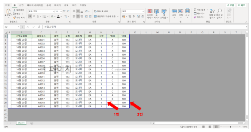Toggle middle vertical alignment
Viewport: 251px width, 132px height.
point(78,11)
